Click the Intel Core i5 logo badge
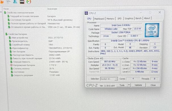Screen dimensions: 172x111 pos(152,30)
